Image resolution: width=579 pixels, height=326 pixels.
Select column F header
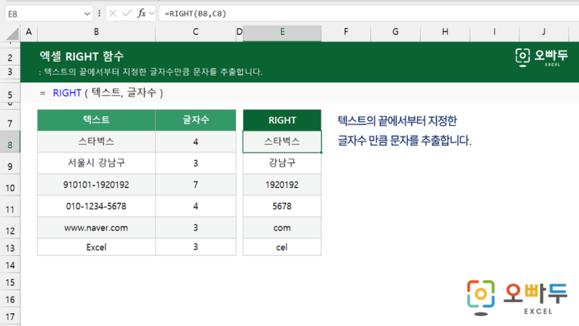pos(346,32)
